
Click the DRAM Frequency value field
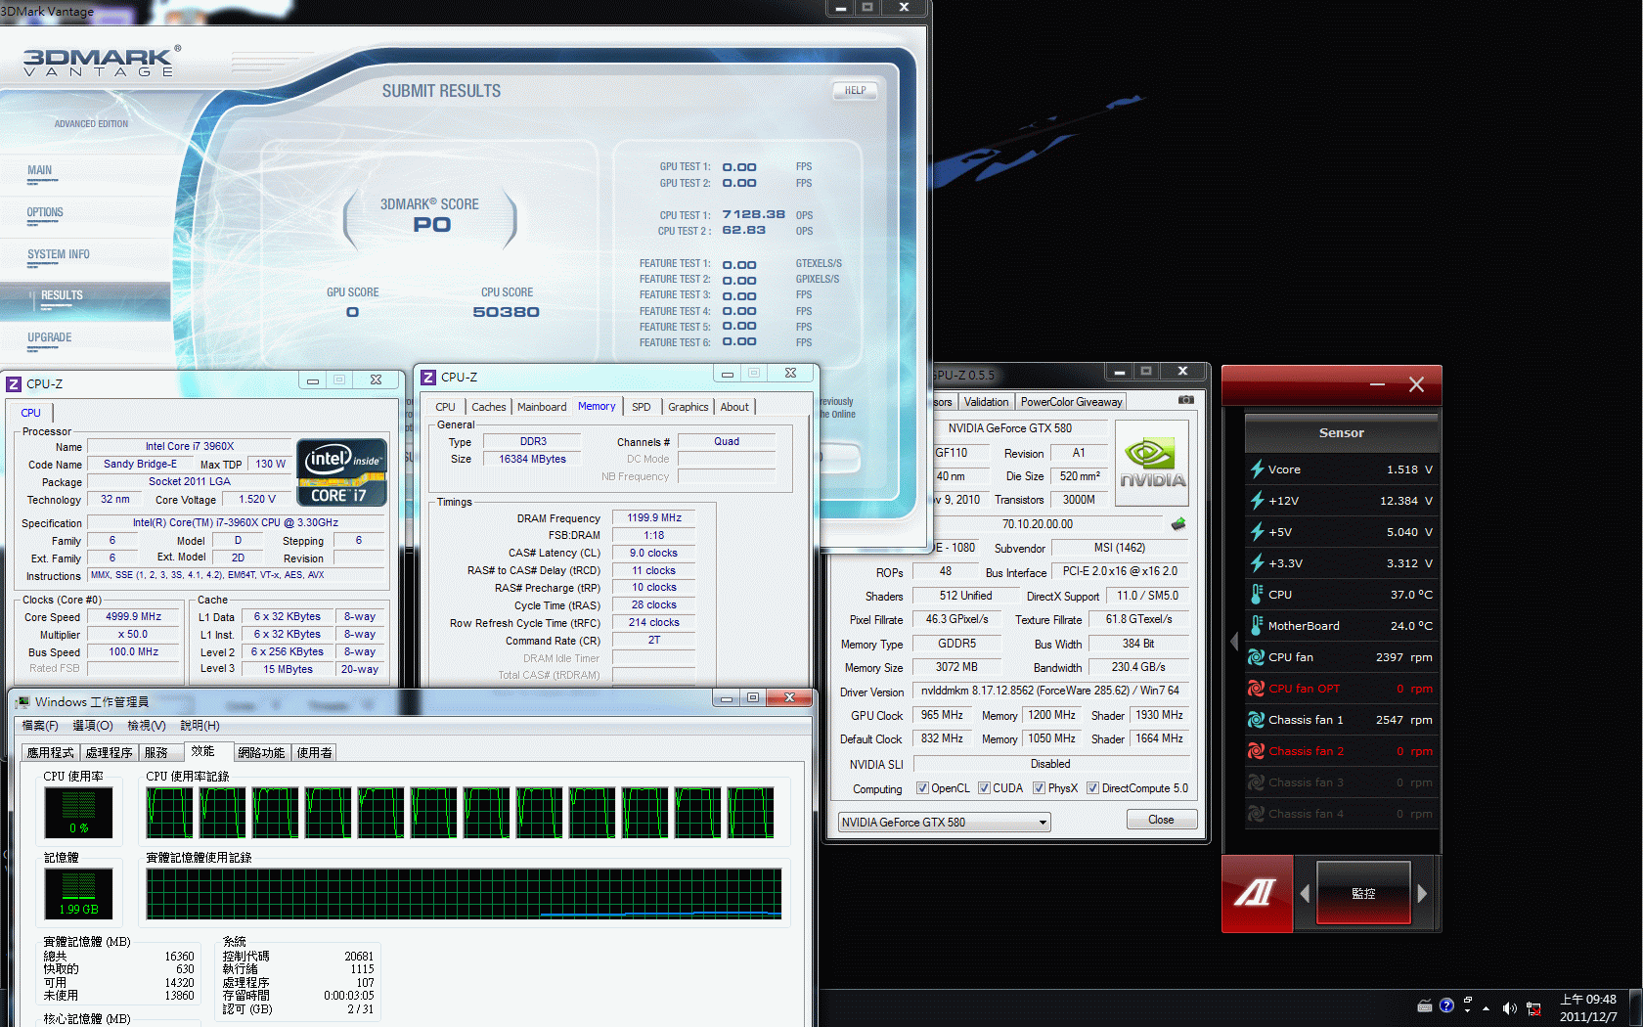pyautogui.click(x=654, y=518)
